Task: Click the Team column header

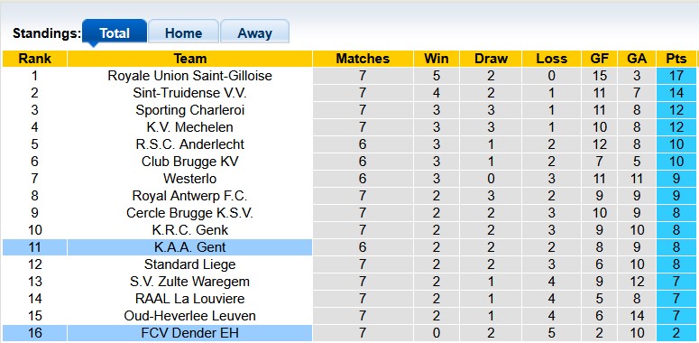Action: (x=190, y=59)
